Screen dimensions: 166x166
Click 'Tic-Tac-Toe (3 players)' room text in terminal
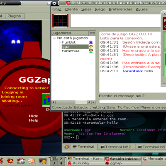click(x=102, y=134)
